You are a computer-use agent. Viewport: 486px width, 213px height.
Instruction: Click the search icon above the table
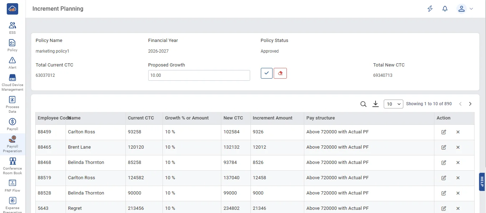click(x=363, y=104)
